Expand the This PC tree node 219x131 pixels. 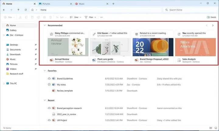tap(4, 83)
